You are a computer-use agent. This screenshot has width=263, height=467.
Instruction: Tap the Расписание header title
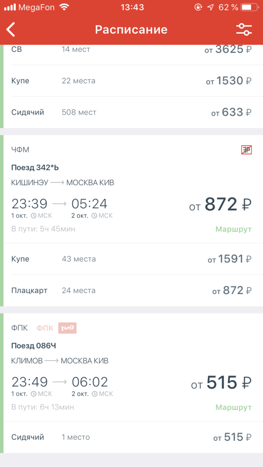131,29
